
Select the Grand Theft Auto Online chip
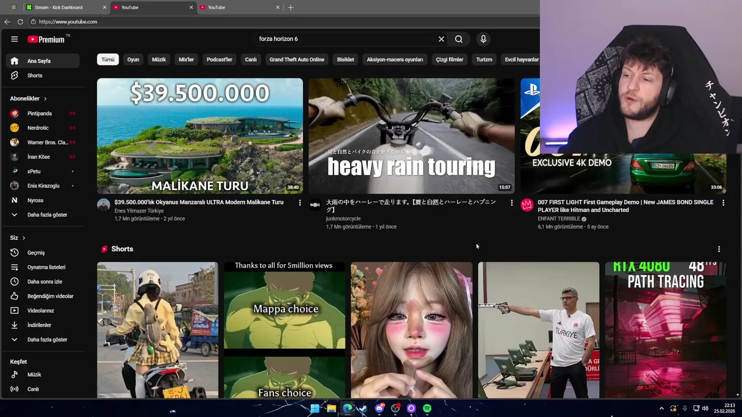[297, 60]
